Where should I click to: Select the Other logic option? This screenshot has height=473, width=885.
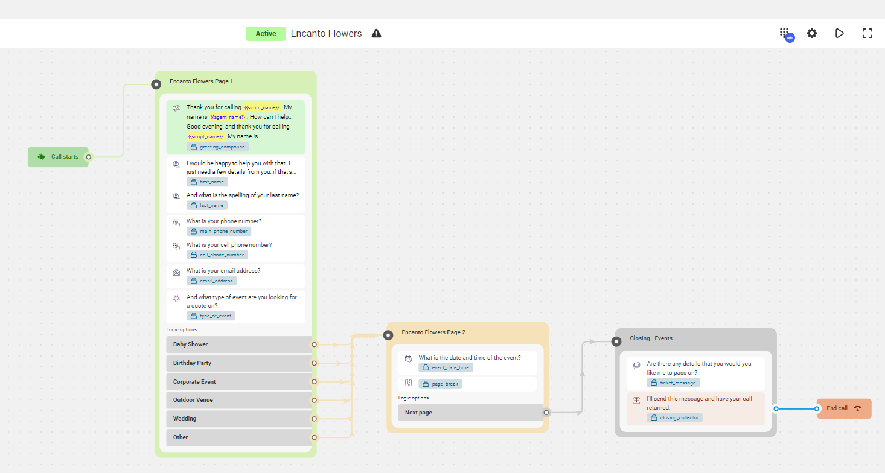click(x=238, y=437)
